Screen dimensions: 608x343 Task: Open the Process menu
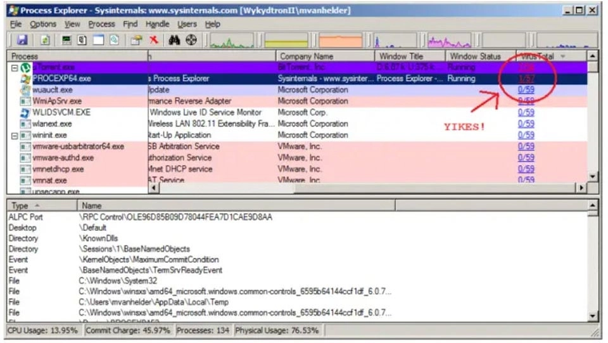101,24
